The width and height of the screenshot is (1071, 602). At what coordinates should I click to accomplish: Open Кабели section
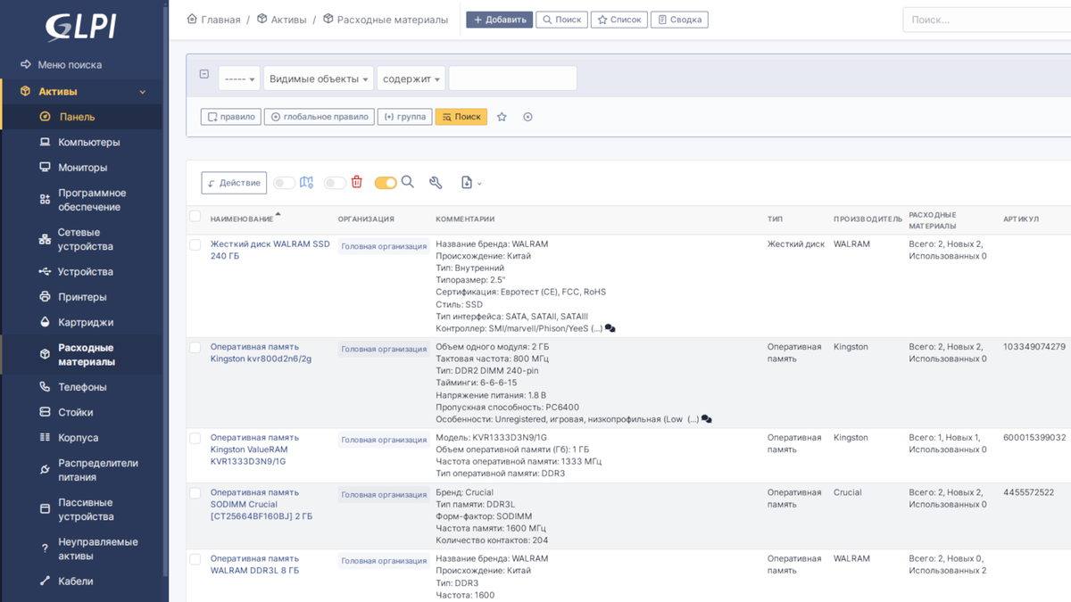(75, 581)
